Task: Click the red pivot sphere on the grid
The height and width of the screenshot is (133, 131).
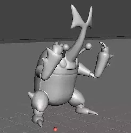Action: coord(55,129)
